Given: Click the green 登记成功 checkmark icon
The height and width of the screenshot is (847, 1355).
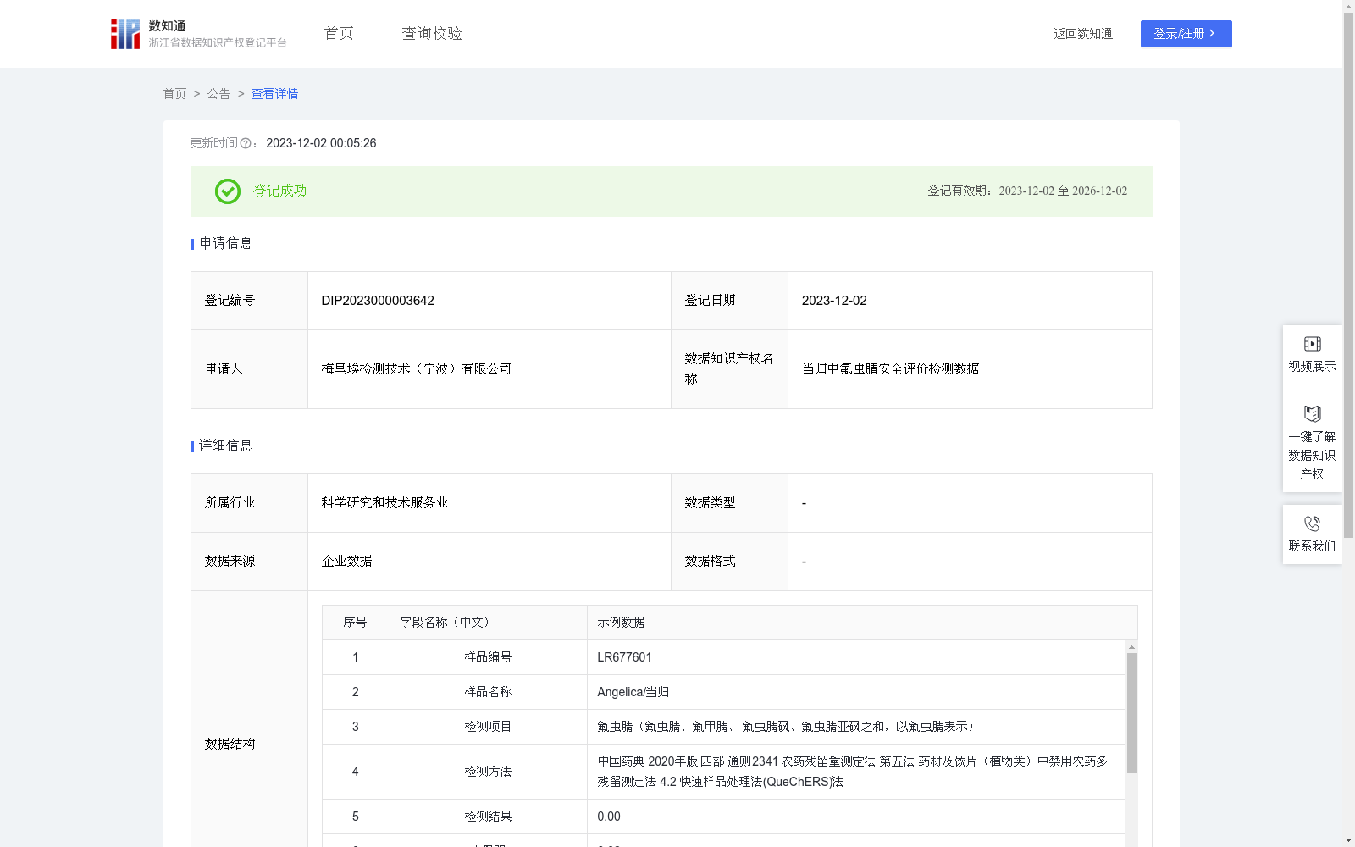Looking at the screenshot, I should [x=228, y=191].
